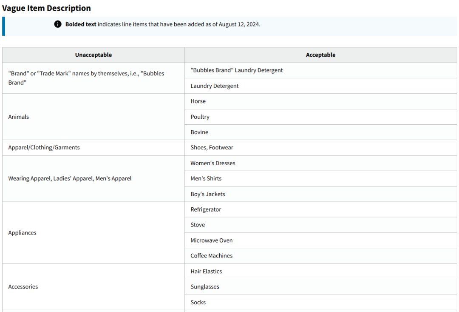This screenshot has width=459, height=312.
Task: Click the Bovine cell
Action: 199,132
